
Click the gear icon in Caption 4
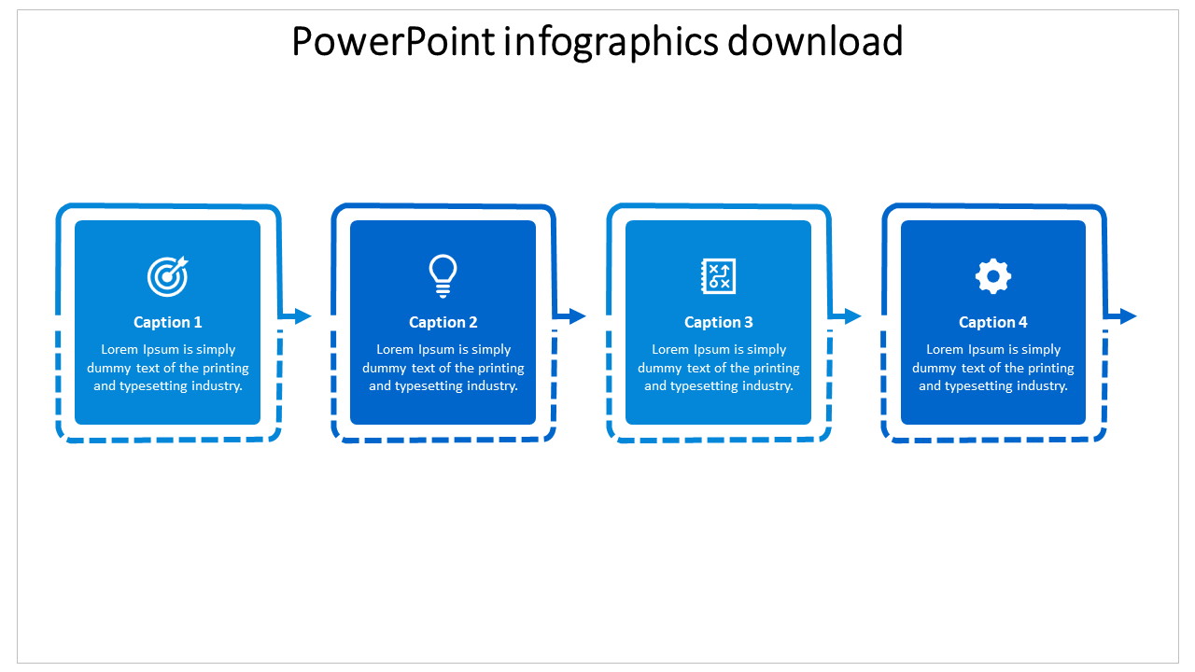point(993,275)
